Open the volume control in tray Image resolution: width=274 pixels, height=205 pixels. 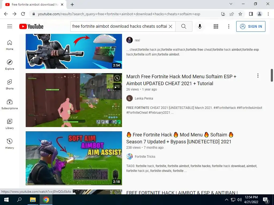click(x=239, y=200)
